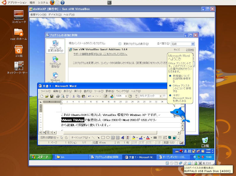Cut selection with the scissors icon
Screen dimensions: 236x176
point(73,96)
